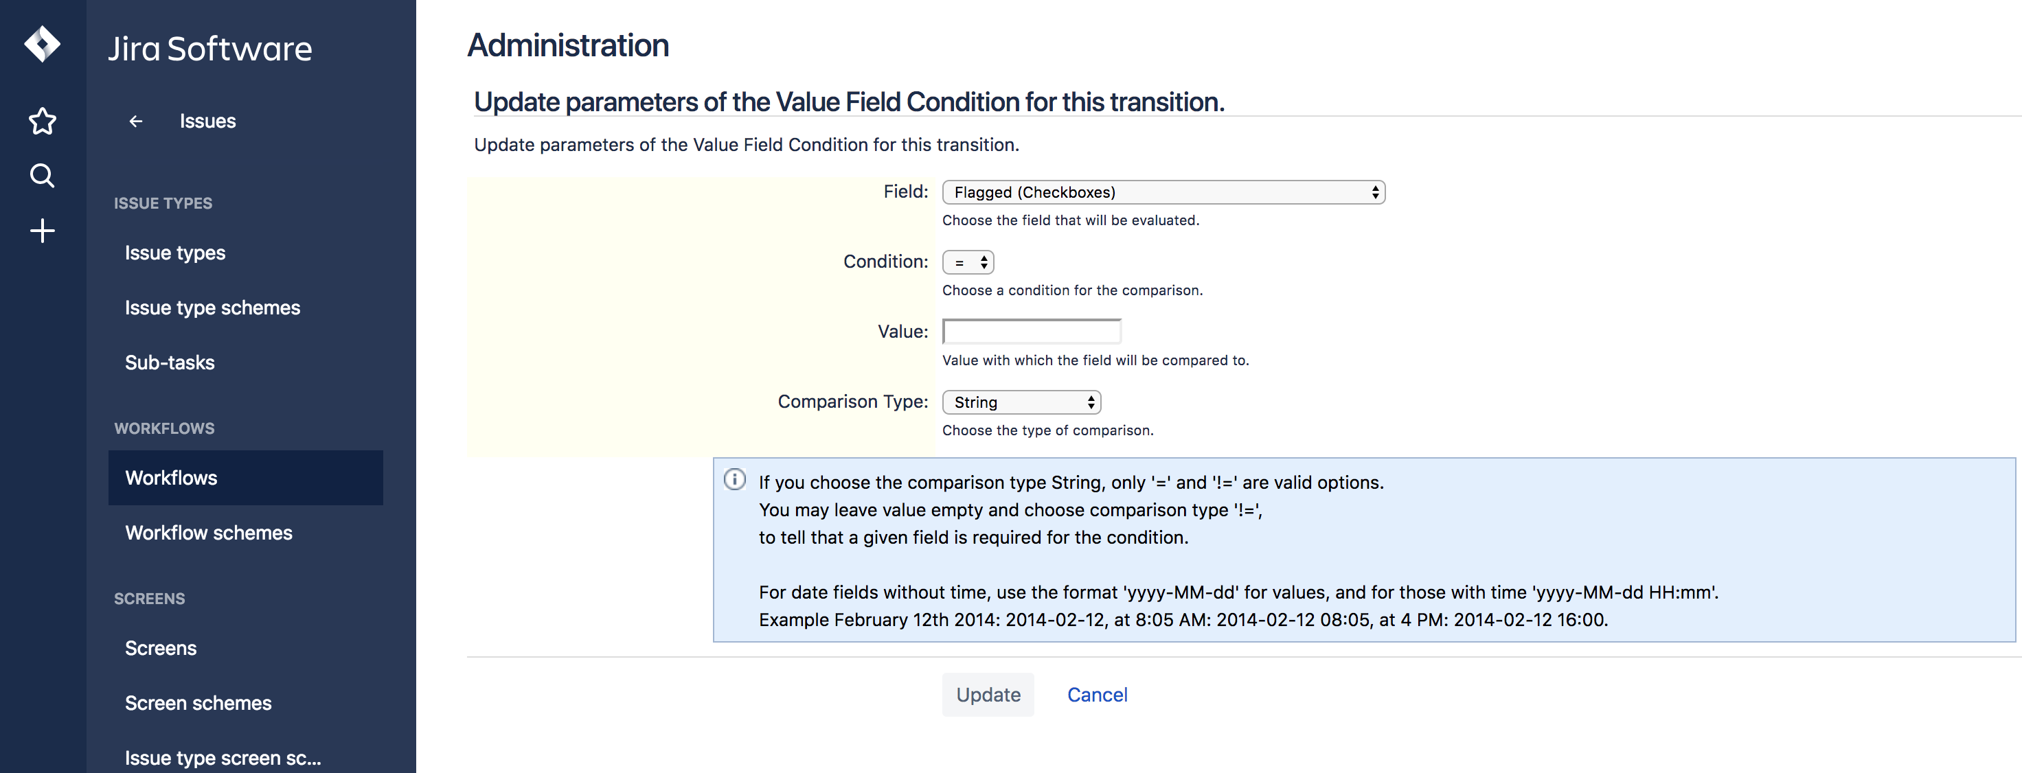This screenshot has height=773, width=2022.
Task: Click the Cancel link
Action: pos(1098,695)
